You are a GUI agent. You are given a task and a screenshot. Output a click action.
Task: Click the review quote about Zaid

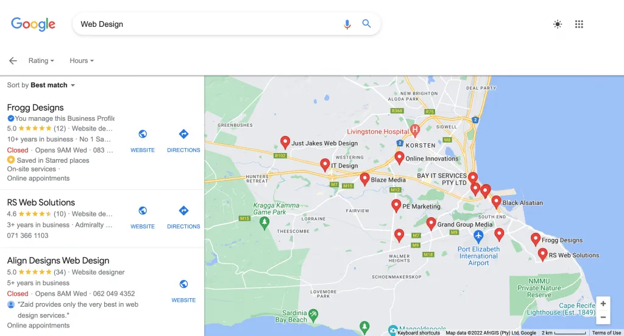coord(78,310)
